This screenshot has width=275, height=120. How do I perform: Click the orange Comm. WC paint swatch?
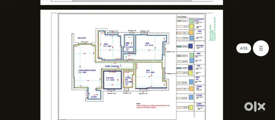[191, 89]
